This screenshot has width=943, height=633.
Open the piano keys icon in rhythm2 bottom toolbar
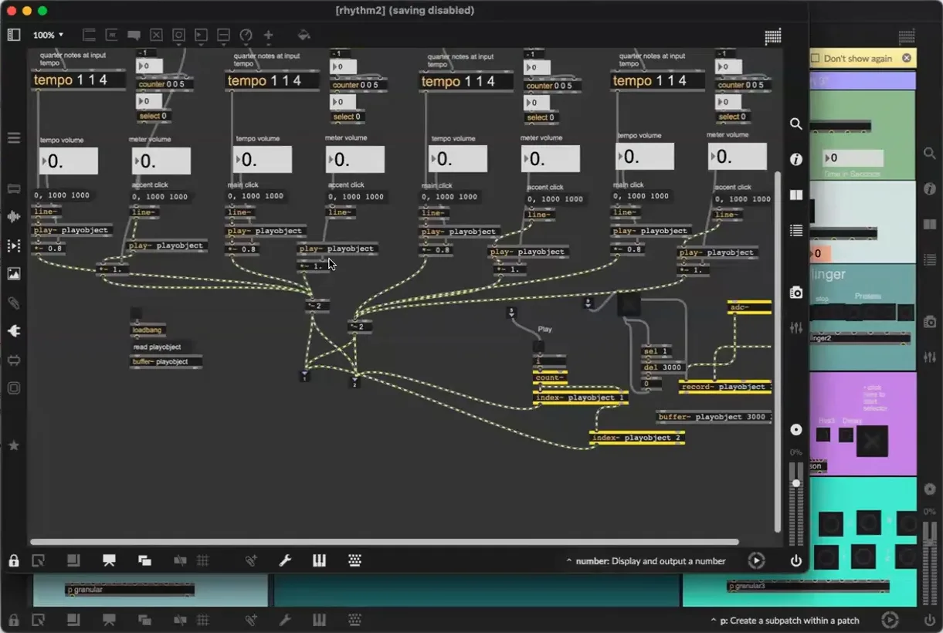click(320, 560)
